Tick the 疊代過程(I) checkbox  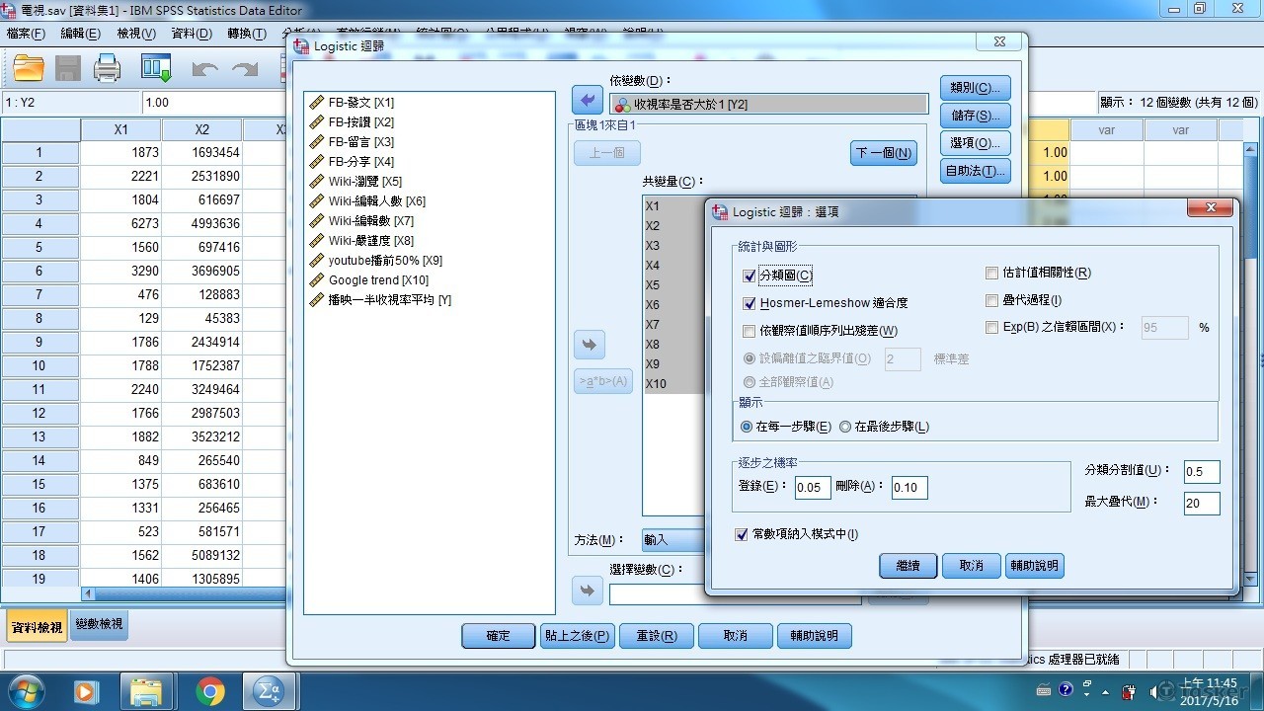coord(992,300)
